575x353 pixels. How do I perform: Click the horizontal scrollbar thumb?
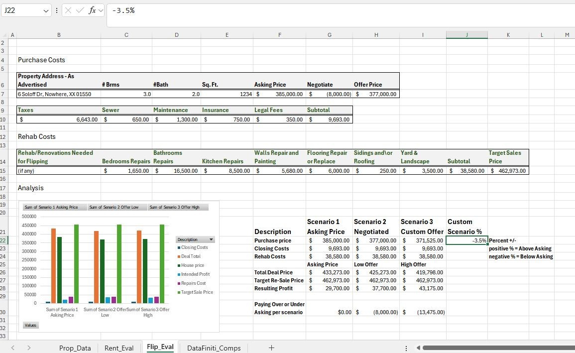[x=499, y=348]
